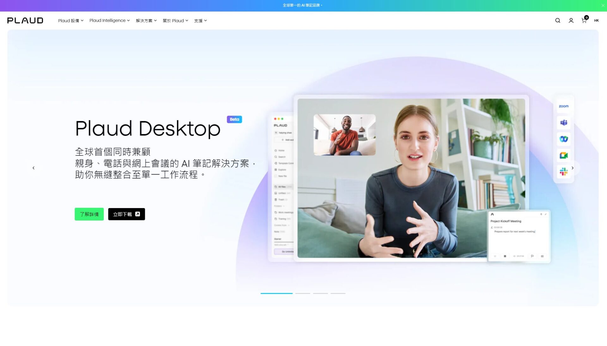Click the Microsoft Teams integration icon
Image resolution: width=607 pixels, height=346 pixels.
pos(564,122)
